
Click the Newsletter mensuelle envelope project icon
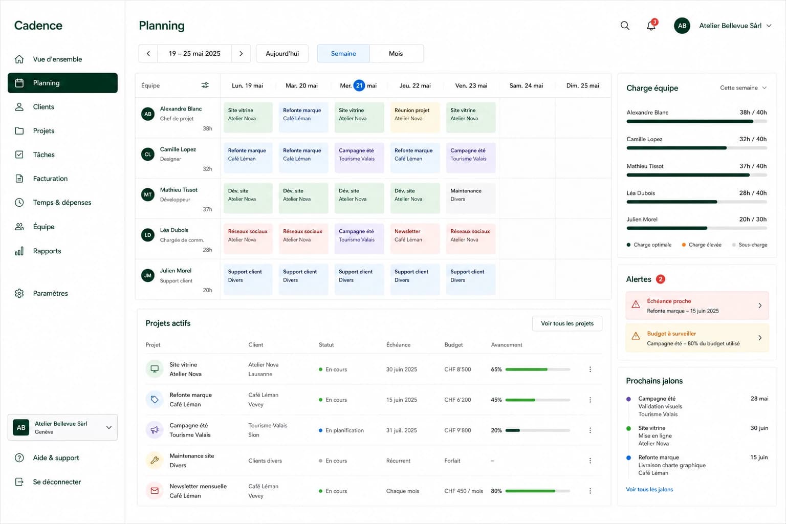tap(155, 491)
